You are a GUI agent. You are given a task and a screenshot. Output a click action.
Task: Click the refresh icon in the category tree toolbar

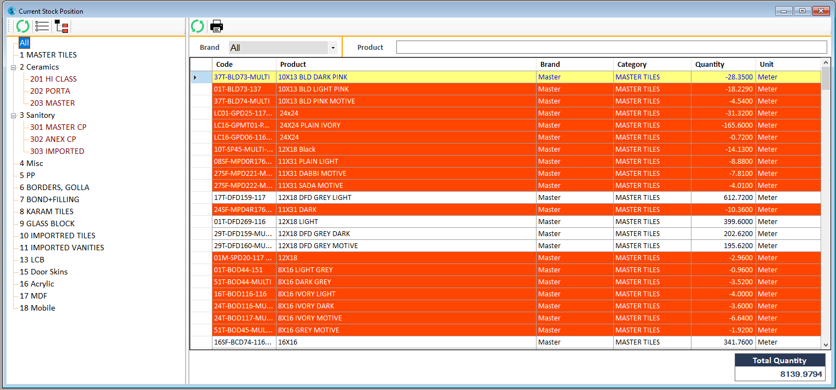click(x=22, y=26)
